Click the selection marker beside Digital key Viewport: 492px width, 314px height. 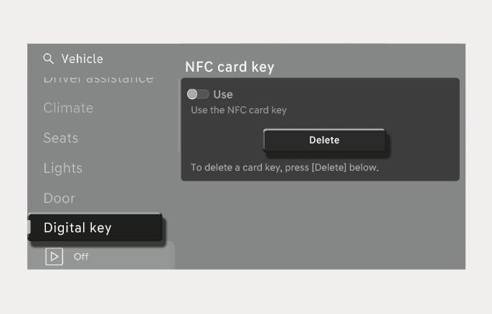[29, 227]
